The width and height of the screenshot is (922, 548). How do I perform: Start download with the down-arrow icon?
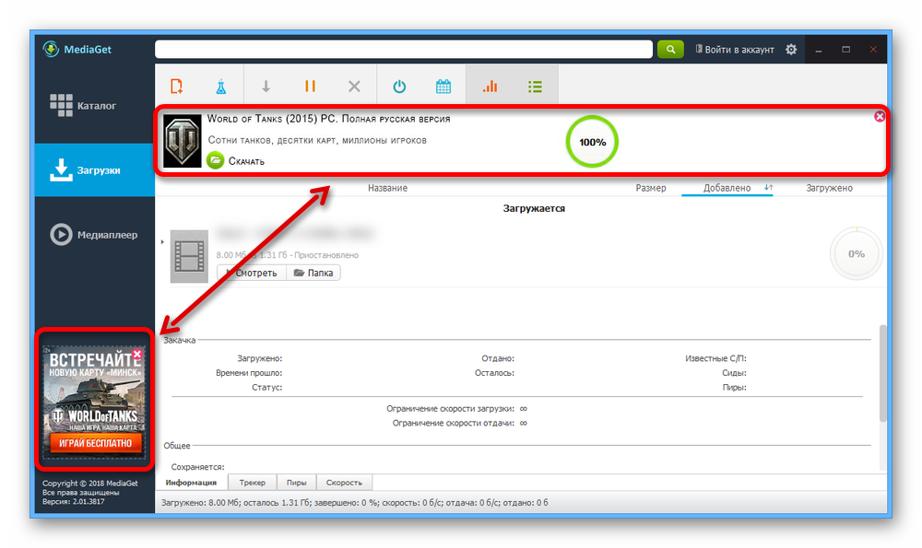click(x=266, y=86)
